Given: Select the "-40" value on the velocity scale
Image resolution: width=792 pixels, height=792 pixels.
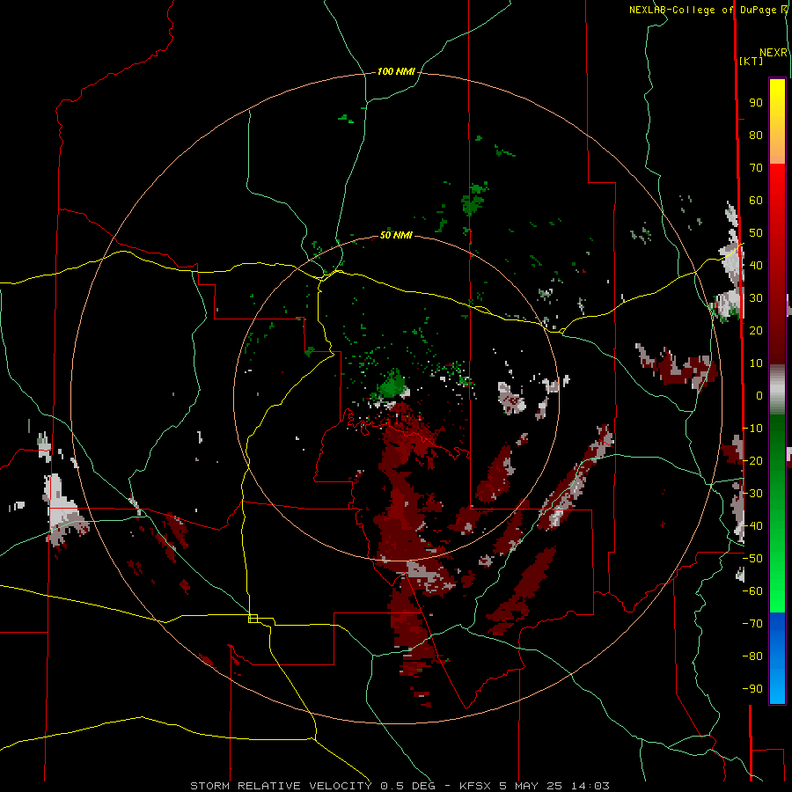Looking at the screenshot, I should [752, 526].
